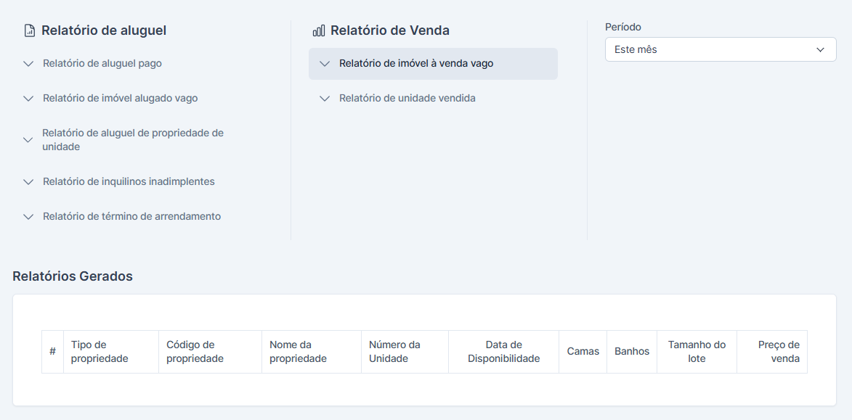Click chevron beside Relatório de unidade vendida

point(325,99)
